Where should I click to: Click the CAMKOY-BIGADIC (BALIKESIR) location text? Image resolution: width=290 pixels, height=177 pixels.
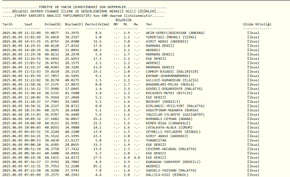click(x=172, y=72)
